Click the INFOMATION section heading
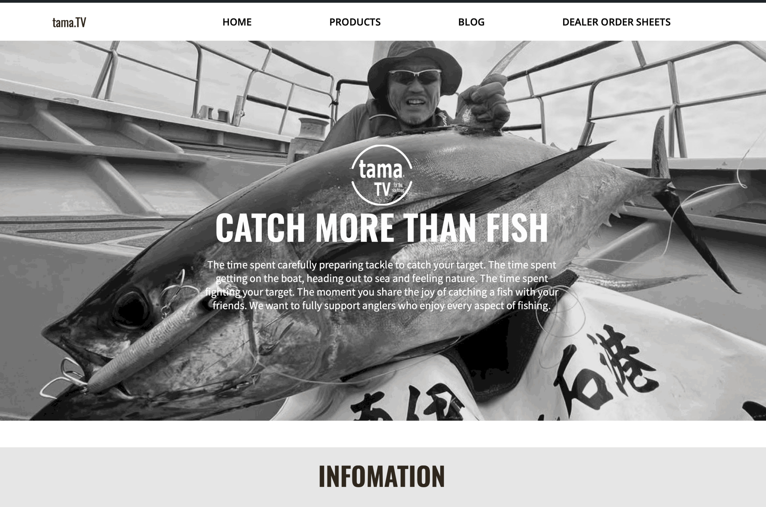This screenshot has width=766, height=507. pyautogui.click(x=382, y=476)
